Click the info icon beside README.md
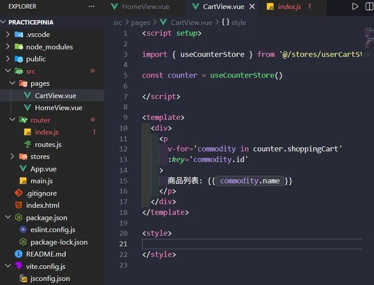The width and height of the screenshot is (374, 285). tap(18, 254)
